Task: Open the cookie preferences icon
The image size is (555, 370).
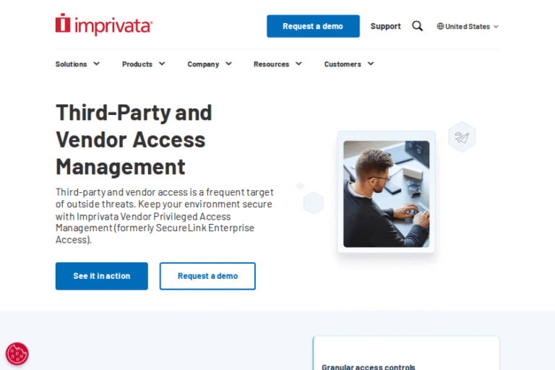Action: click(17, 353)
